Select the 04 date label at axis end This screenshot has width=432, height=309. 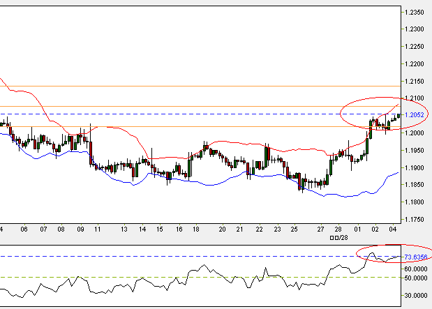[393, 229]
